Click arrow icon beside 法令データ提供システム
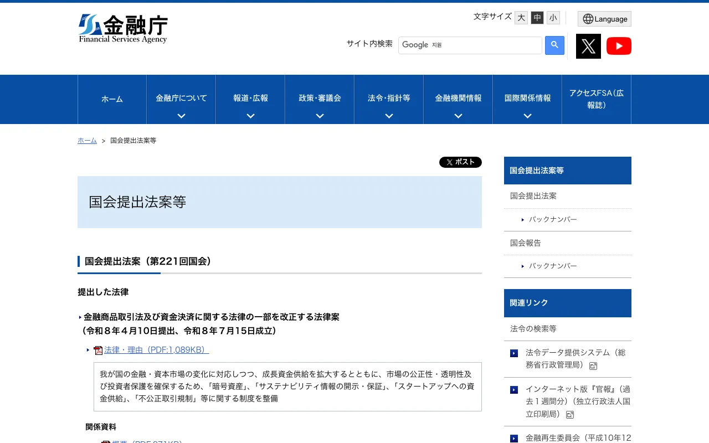 pos(514,353)
